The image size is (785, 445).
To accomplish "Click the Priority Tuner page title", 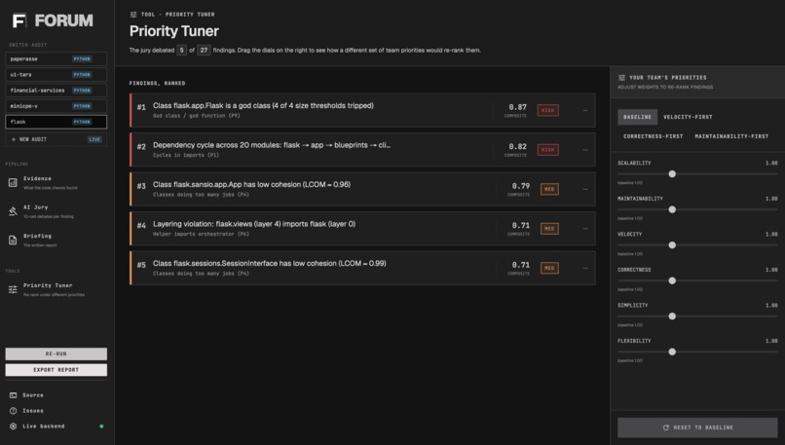I will pos(173,31).
